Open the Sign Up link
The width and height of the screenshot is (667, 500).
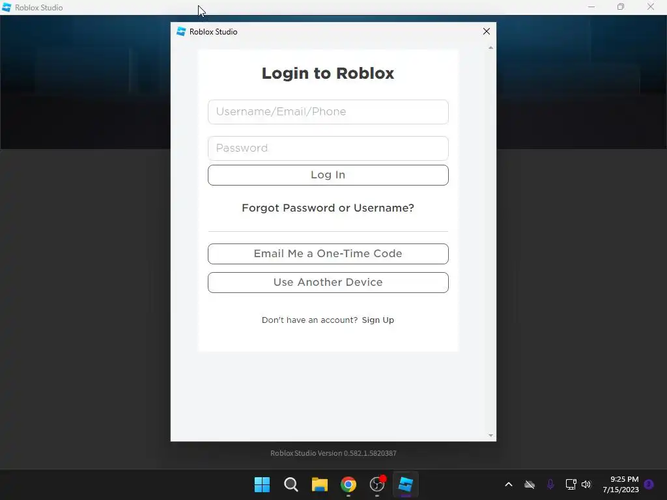tap(378, 320)
